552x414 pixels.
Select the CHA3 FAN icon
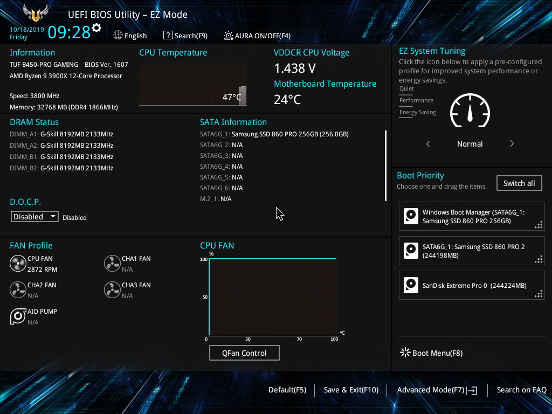point(112,289)
